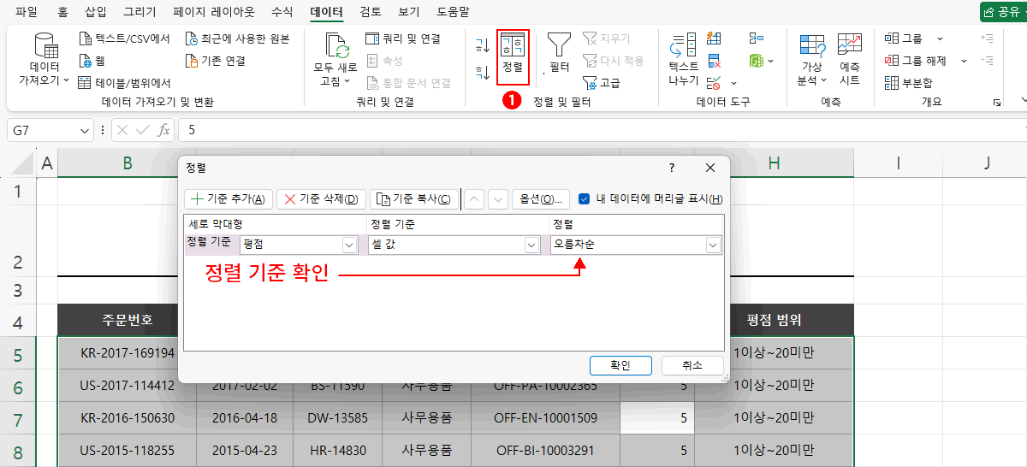1027x467 pixels.
Task: Open 고급 (Advanced) filter
Action: pyautogui.click(x=602, y=83)
